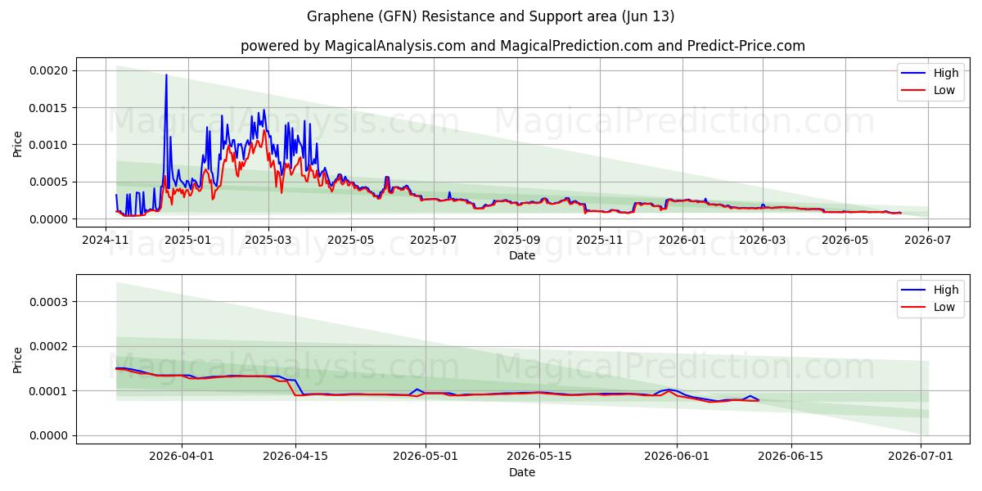The height and width of the screenshot is (491, 982).
Task: Click the 2025-05 x-axis tick label
Action: [351, 240]
